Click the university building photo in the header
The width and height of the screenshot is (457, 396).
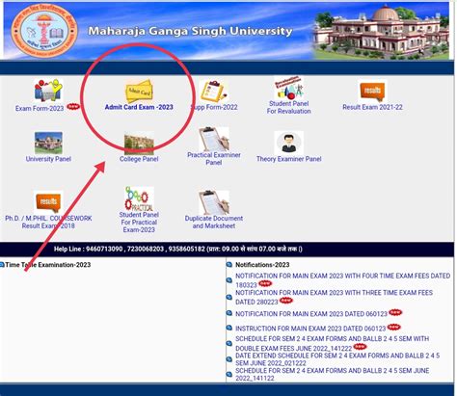pos(382,32)
